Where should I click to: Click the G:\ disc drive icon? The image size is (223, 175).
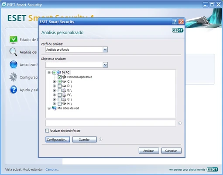(64, 99)
